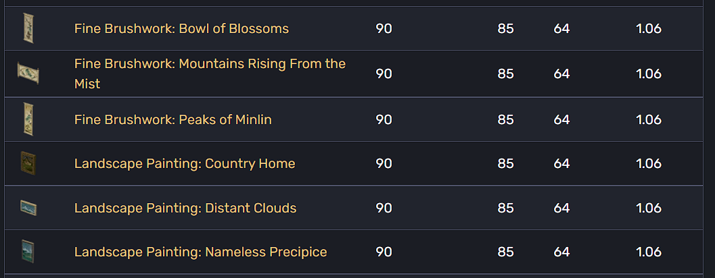Viewport: 715px width, 278px height.
Task: Click the Peaks of Minlin scroll icon
Action: click(x=28, y=119)
